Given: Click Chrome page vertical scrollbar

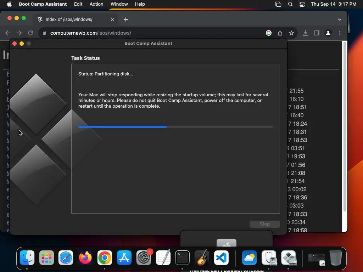Looking at the screenshot, I should tap(345, 126).
